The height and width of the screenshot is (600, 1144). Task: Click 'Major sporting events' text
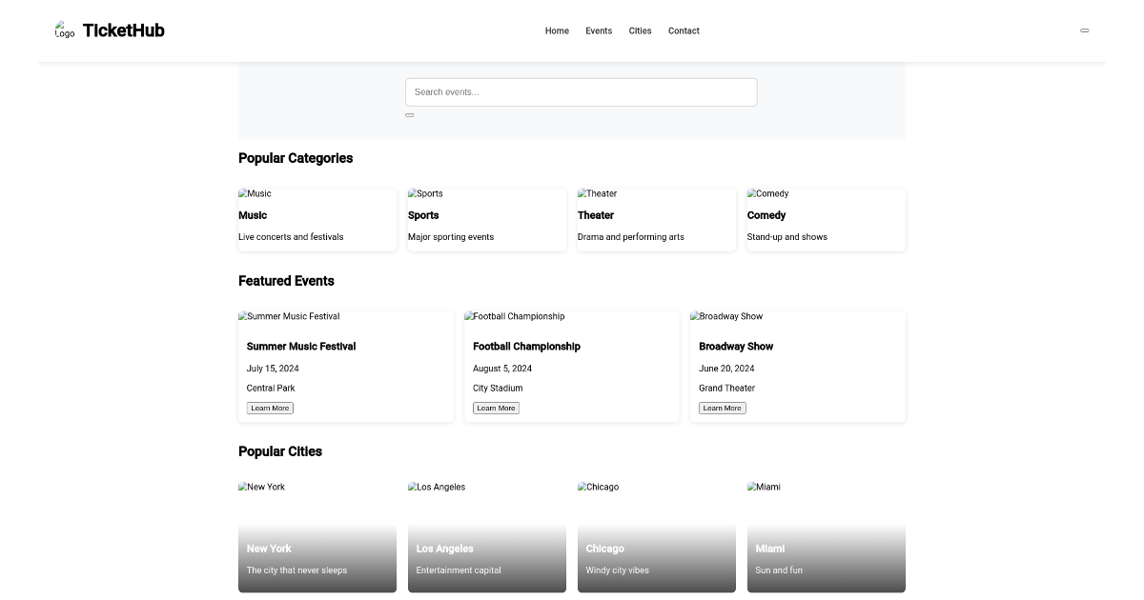tap(451, 237)
